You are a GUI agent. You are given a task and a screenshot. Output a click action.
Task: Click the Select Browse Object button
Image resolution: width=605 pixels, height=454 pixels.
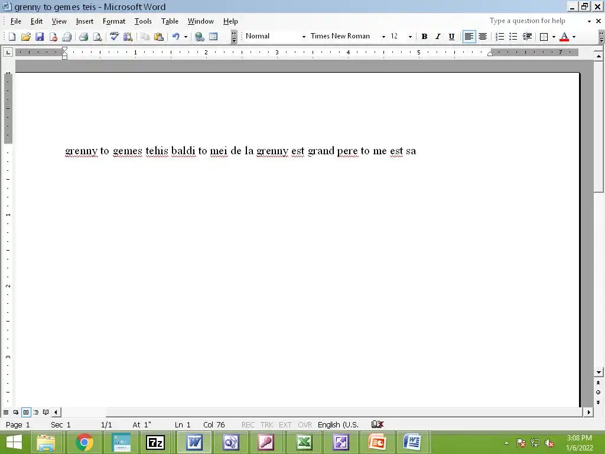pyautogui.click(x=598, y=393)
